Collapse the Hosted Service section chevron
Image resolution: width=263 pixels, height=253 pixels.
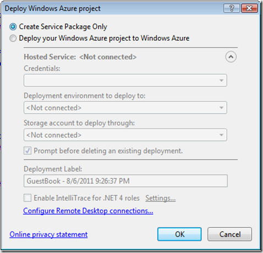pyautogui.click(x=231, y=57)
